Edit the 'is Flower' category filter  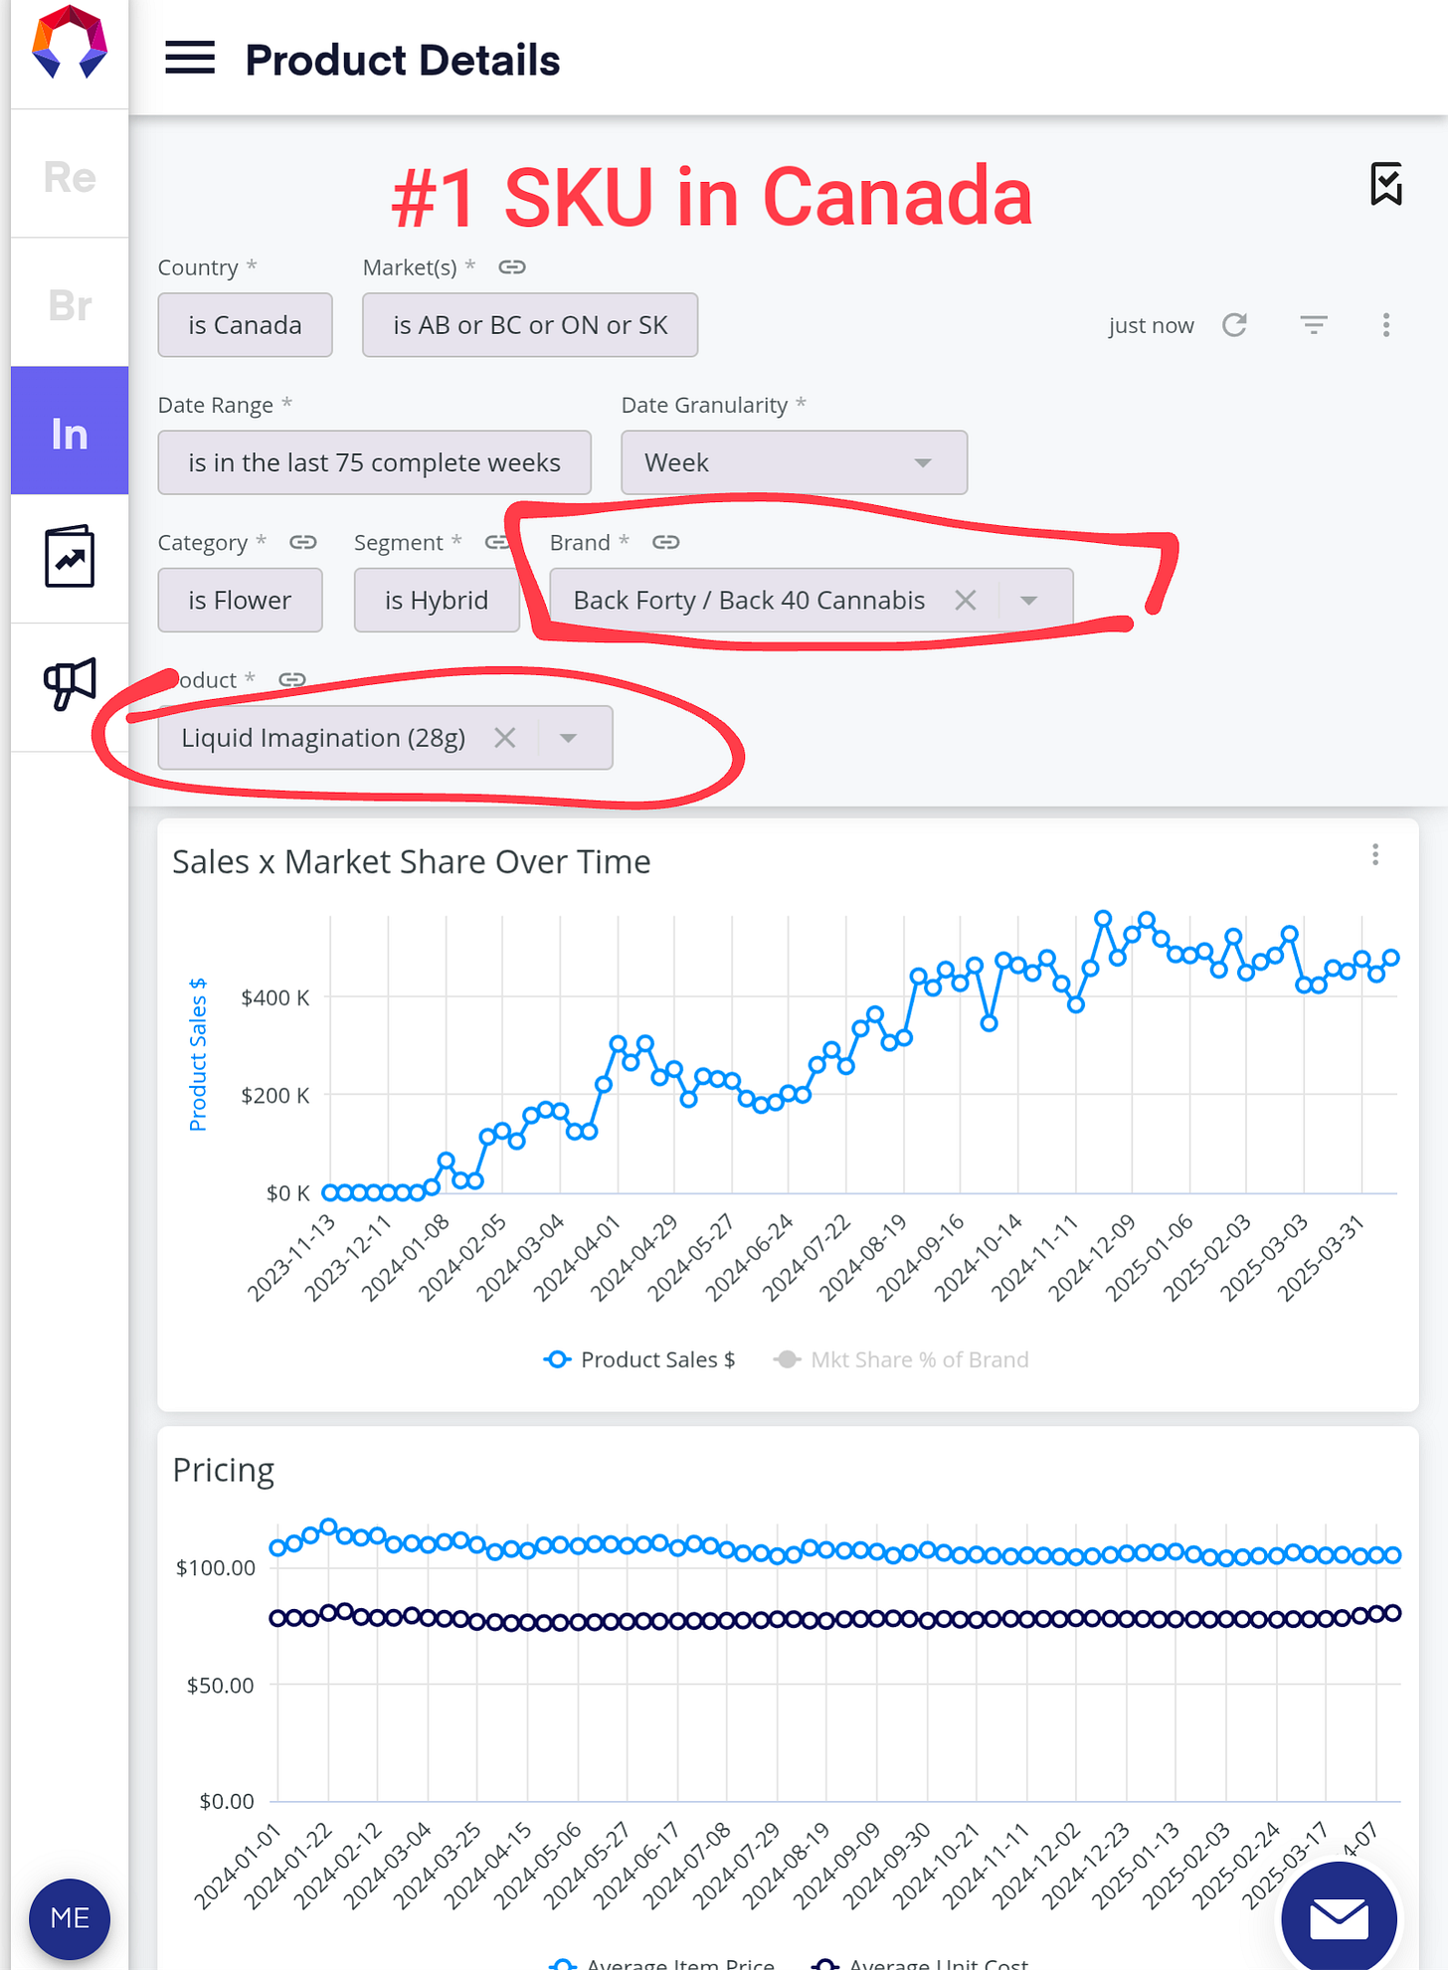pyautogui.click(x=240, y=600)
